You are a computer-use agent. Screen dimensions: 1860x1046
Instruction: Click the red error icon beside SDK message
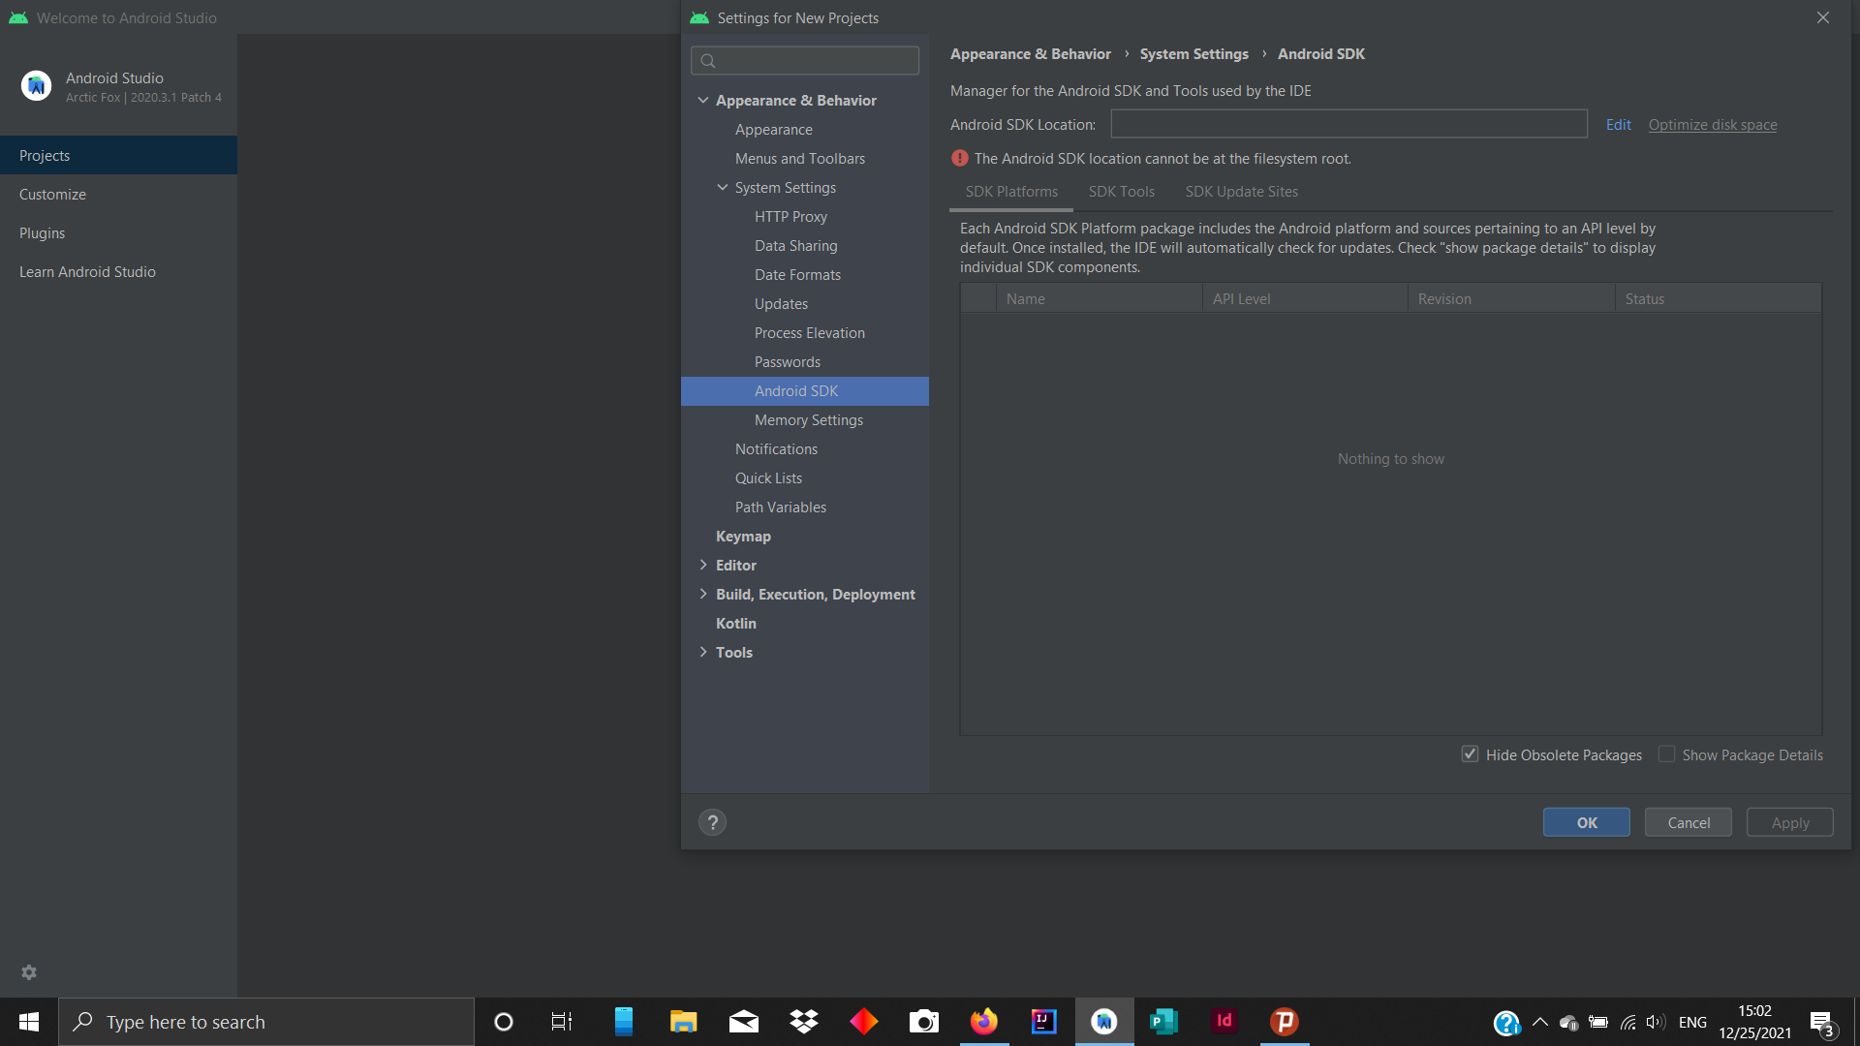point(959,158)
